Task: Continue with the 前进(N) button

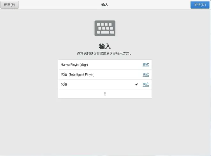Action: click(200, 5)
